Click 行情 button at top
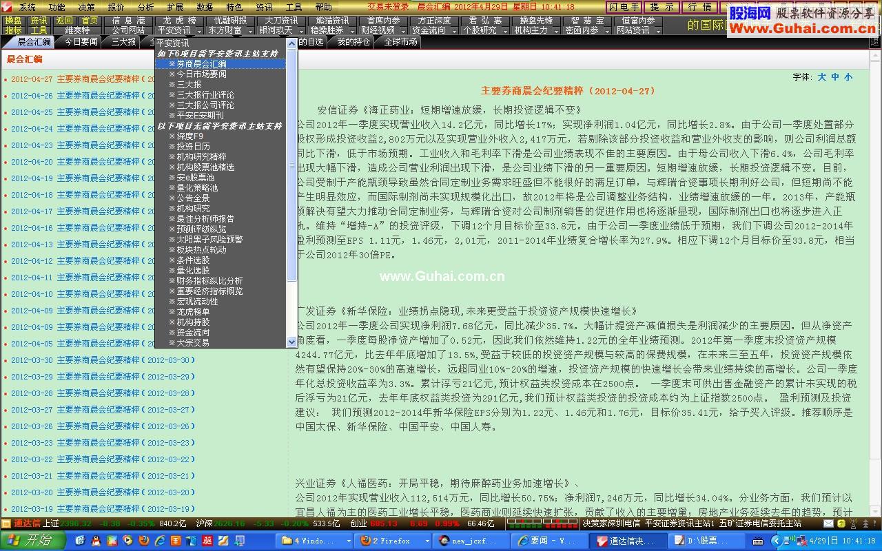This screenshot has height=551, width=882. [699, 7]
